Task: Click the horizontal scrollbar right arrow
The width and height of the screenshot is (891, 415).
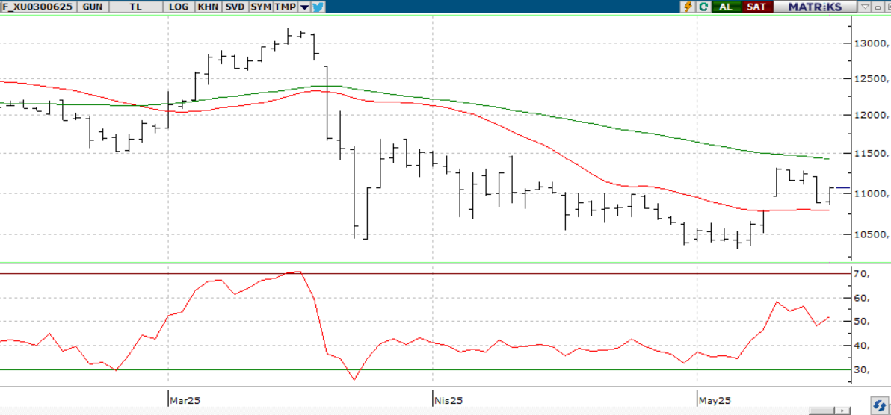Action: pyautogui.click(x=842, y=411)
